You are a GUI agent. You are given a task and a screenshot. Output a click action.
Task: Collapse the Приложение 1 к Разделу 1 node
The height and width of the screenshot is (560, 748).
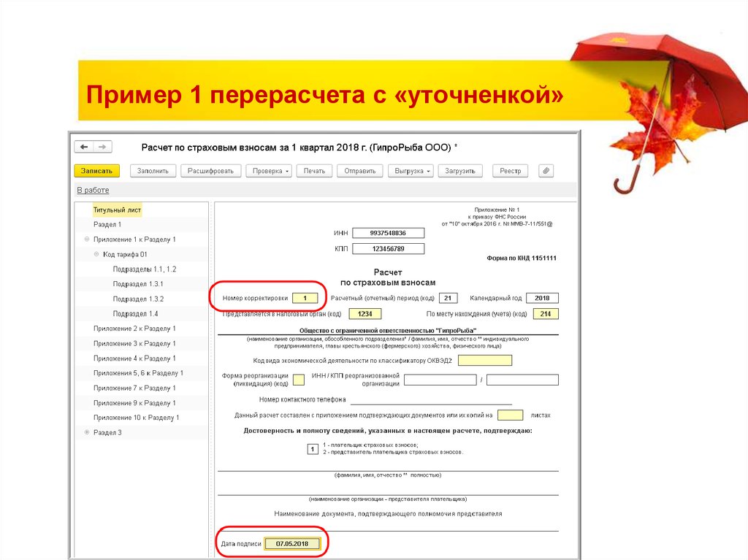coord(88,239)
